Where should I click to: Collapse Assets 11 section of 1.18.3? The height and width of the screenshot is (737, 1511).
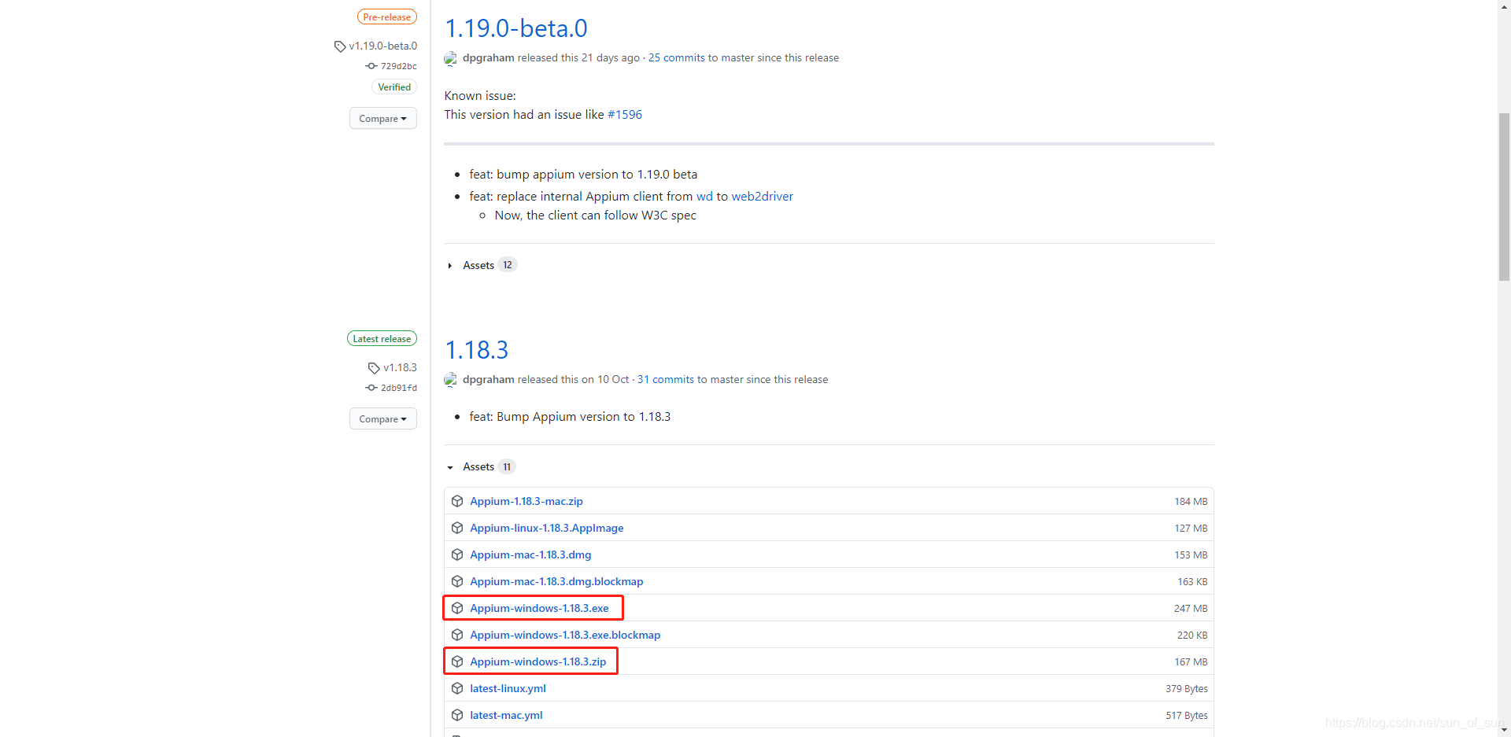pyautogui.click(x=481, y=467)
